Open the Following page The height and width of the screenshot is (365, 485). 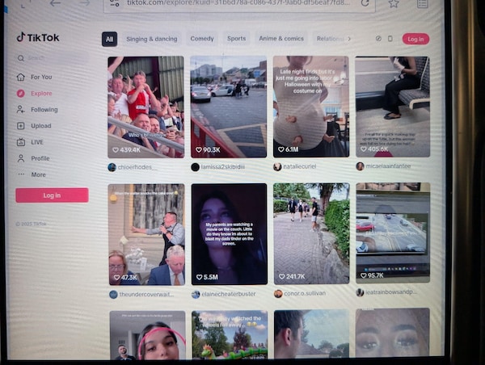[44, 110]
